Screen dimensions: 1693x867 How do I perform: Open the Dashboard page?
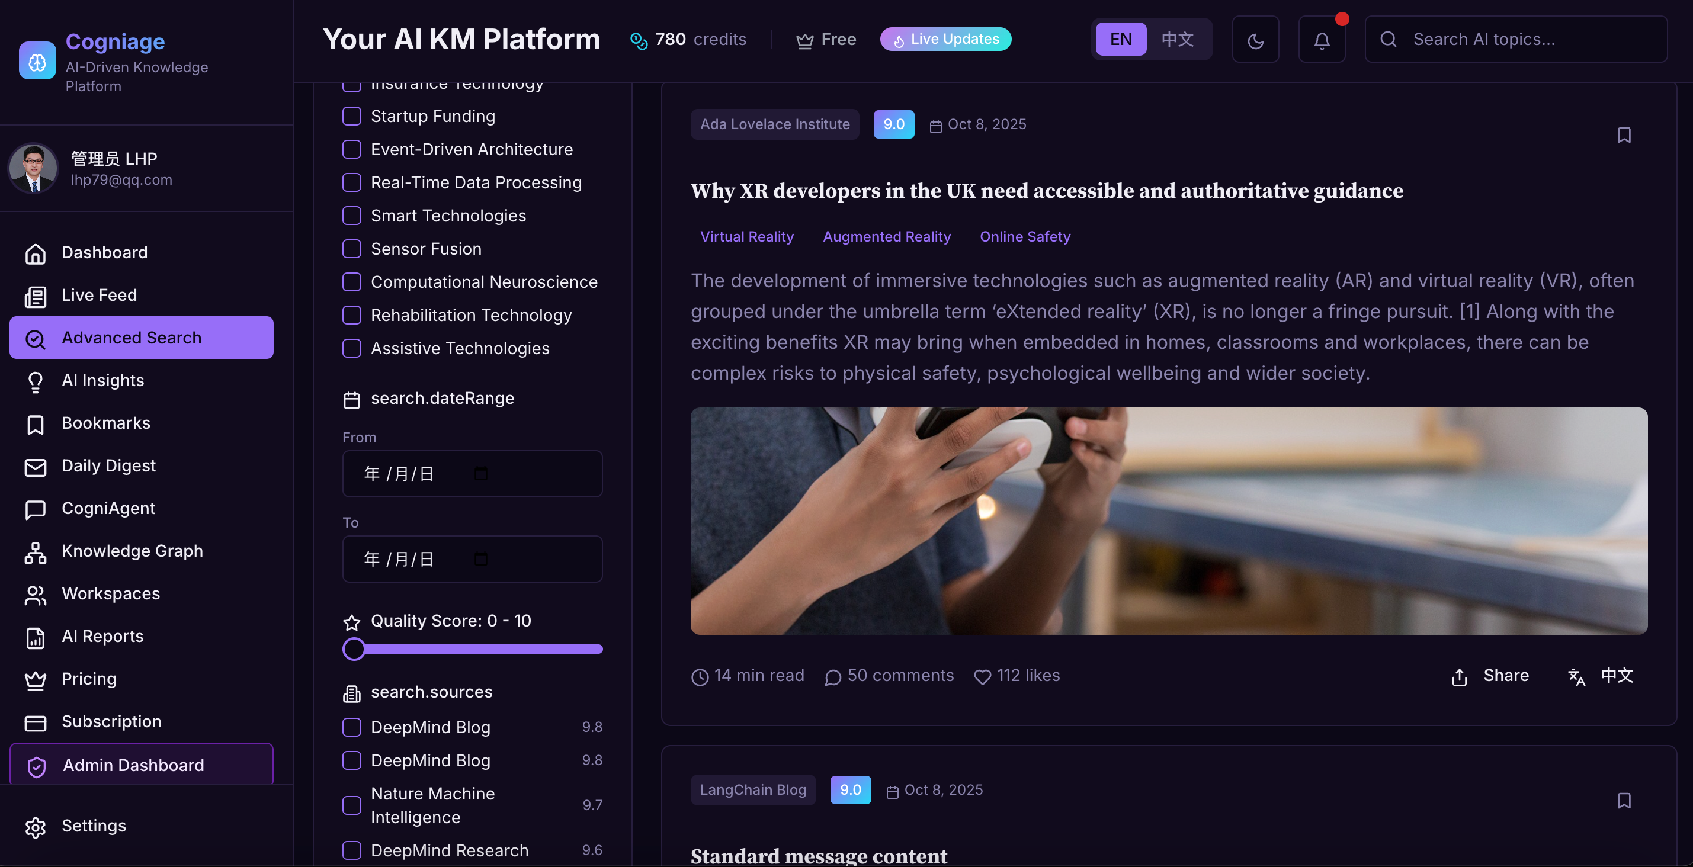point(142,252)
